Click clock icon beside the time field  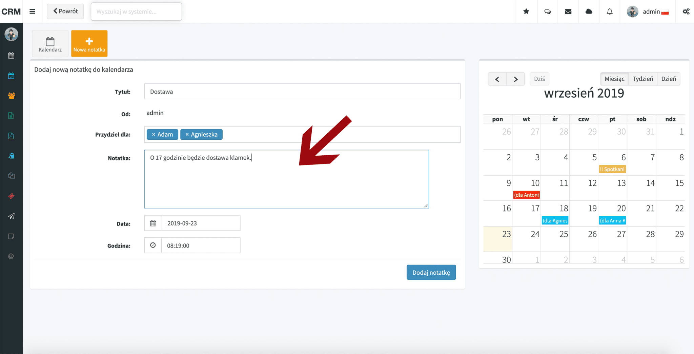153,245
